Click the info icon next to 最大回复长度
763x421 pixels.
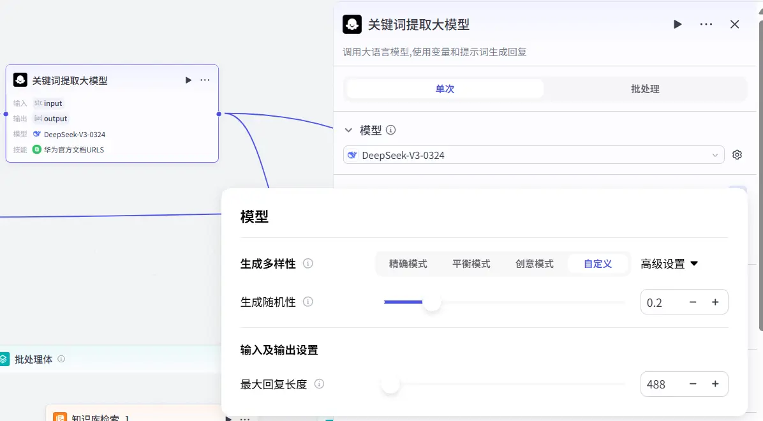pos(319,384)
